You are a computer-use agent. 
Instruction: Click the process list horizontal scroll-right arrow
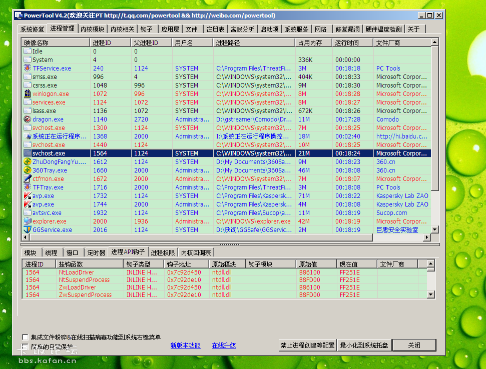[427, 237]
